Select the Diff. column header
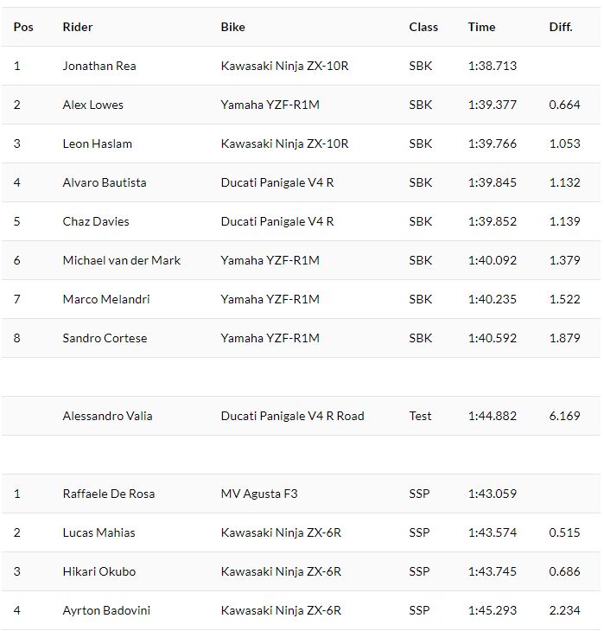The width and height of the screenshot is (604, 631). tap(561, 27)
